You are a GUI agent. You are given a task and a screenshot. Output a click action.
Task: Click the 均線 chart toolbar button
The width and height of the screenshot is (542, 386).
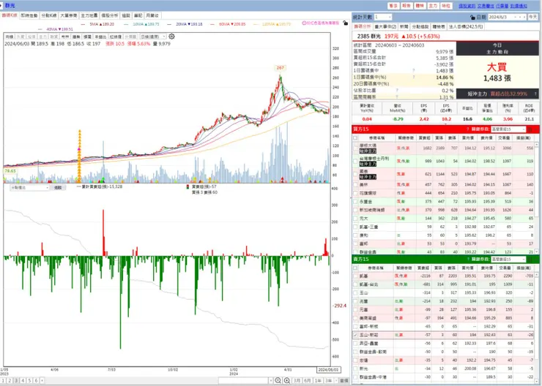click(x=10, y=37)
